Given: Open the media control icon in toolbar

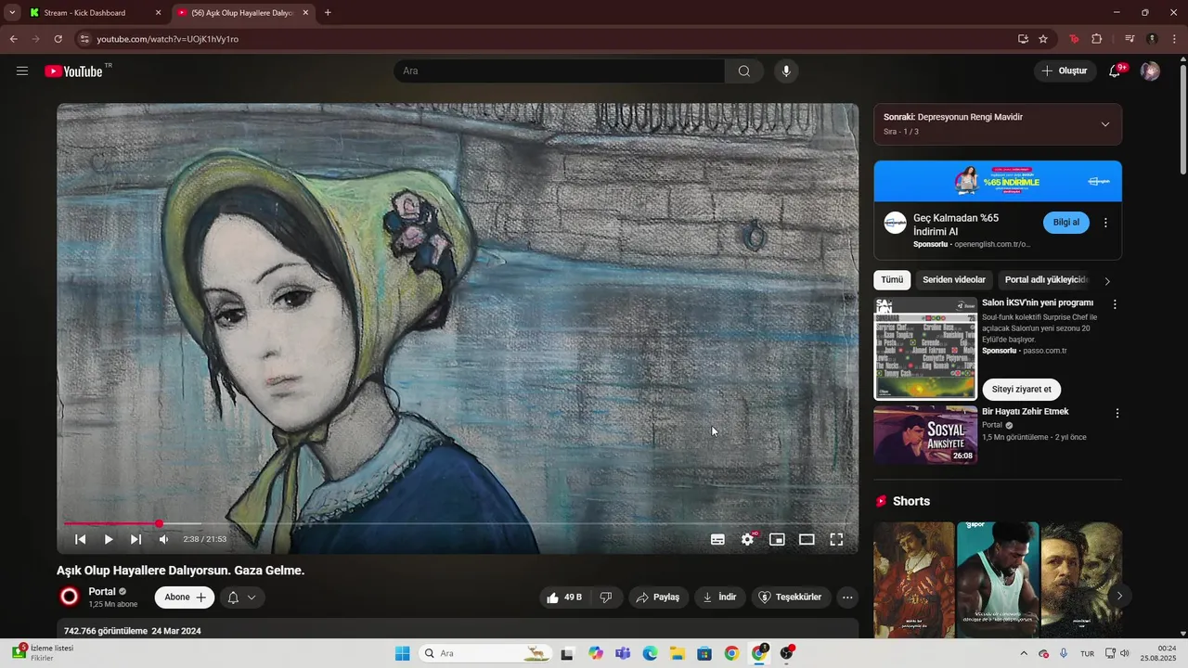Looking at the screenshot, I should (x=1130, y=39).
